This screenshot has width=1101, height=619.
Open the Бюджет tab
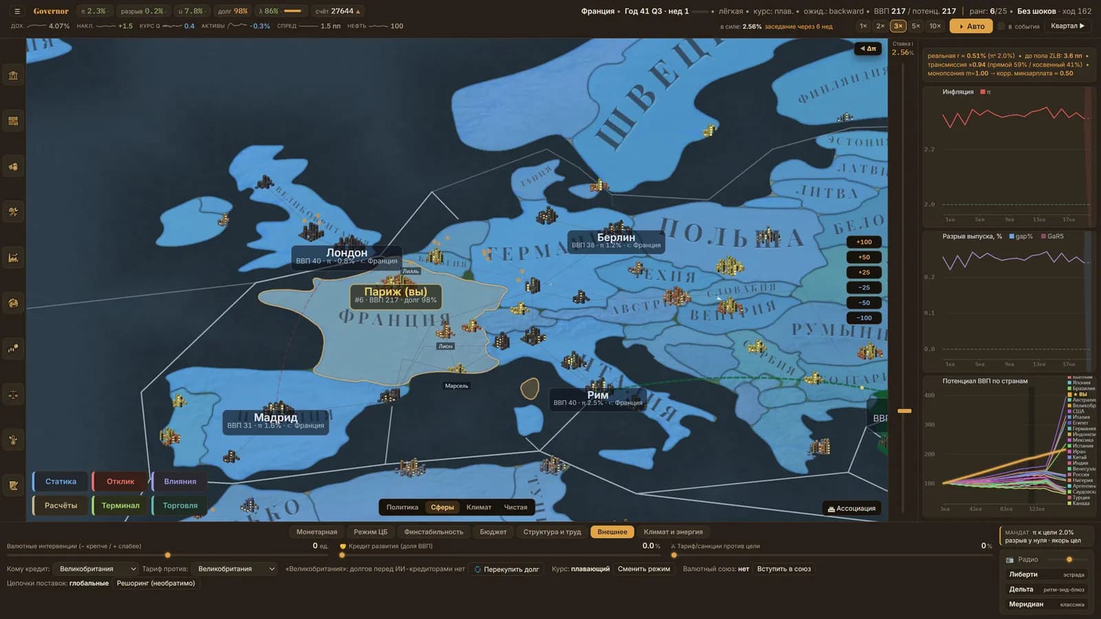tap(493, 532)
